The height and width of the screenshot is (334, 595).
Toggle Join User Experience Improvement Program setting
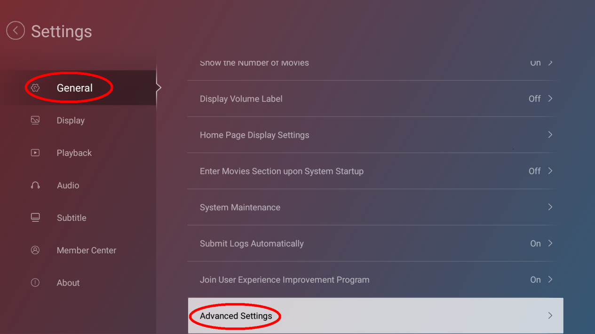(x=535, y=280)
